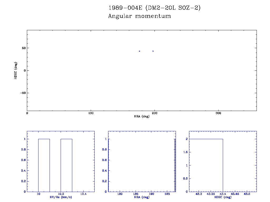The image size is (270, 202).
Task: Click the 100 tick label on scatter x-axis
Action: tap(91, 113)
